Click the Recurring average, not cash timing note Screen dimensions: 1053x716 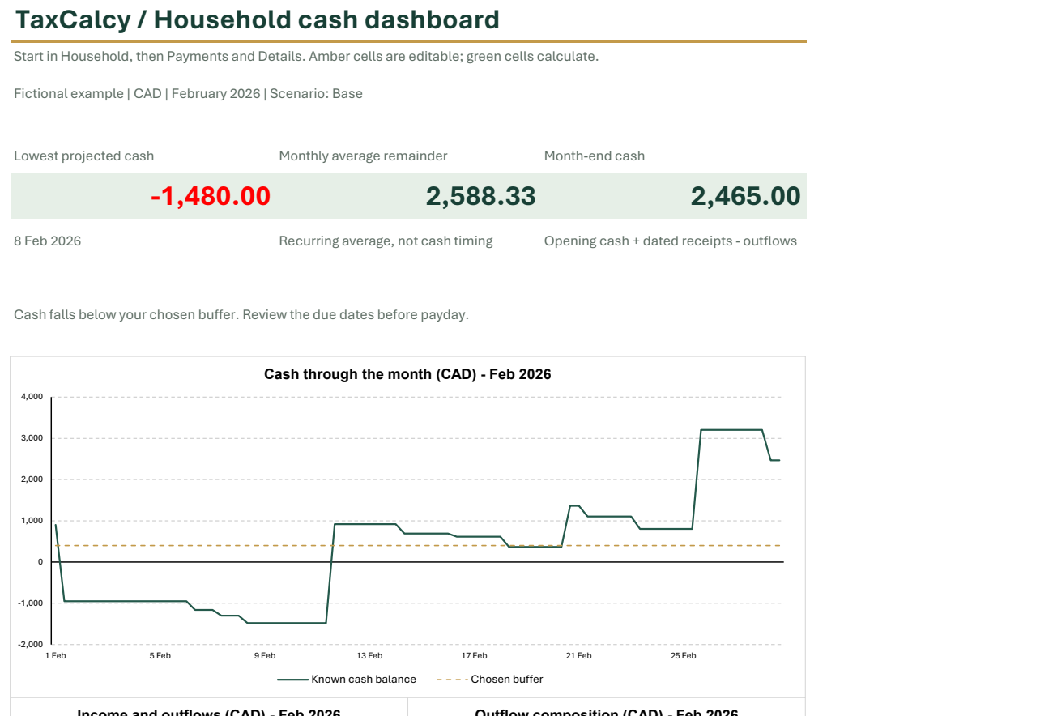tap(386, 241)
